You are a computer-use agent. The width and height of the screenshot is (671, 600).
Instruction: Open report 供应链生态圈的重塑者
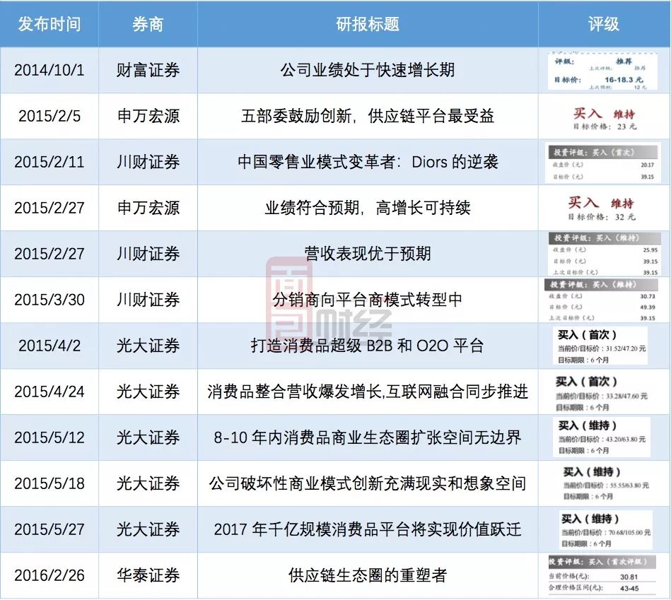368,575
